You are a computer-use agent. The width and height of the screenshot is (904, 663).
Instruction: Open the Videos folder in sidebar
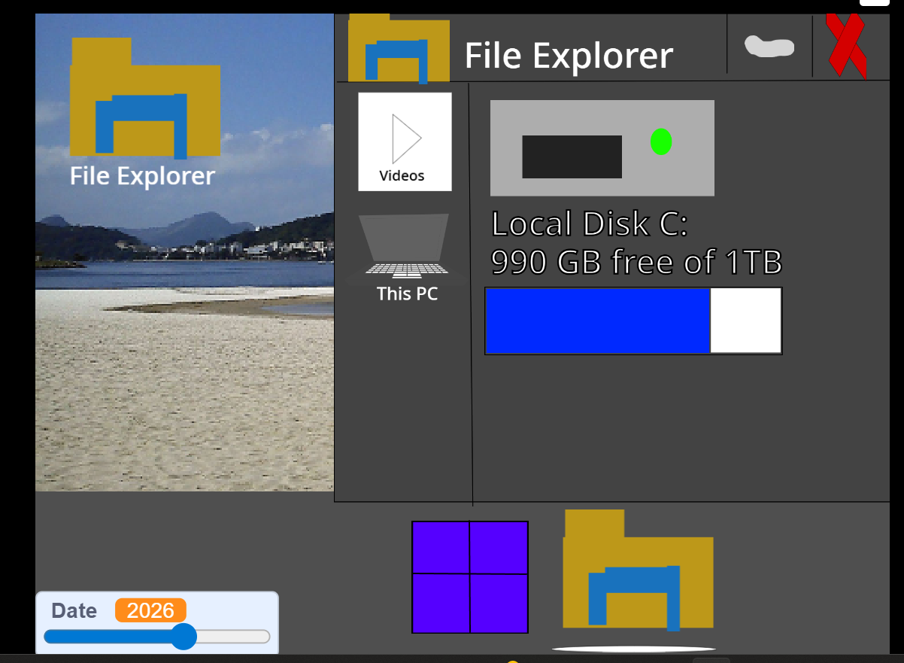click(x=405, y=141)
